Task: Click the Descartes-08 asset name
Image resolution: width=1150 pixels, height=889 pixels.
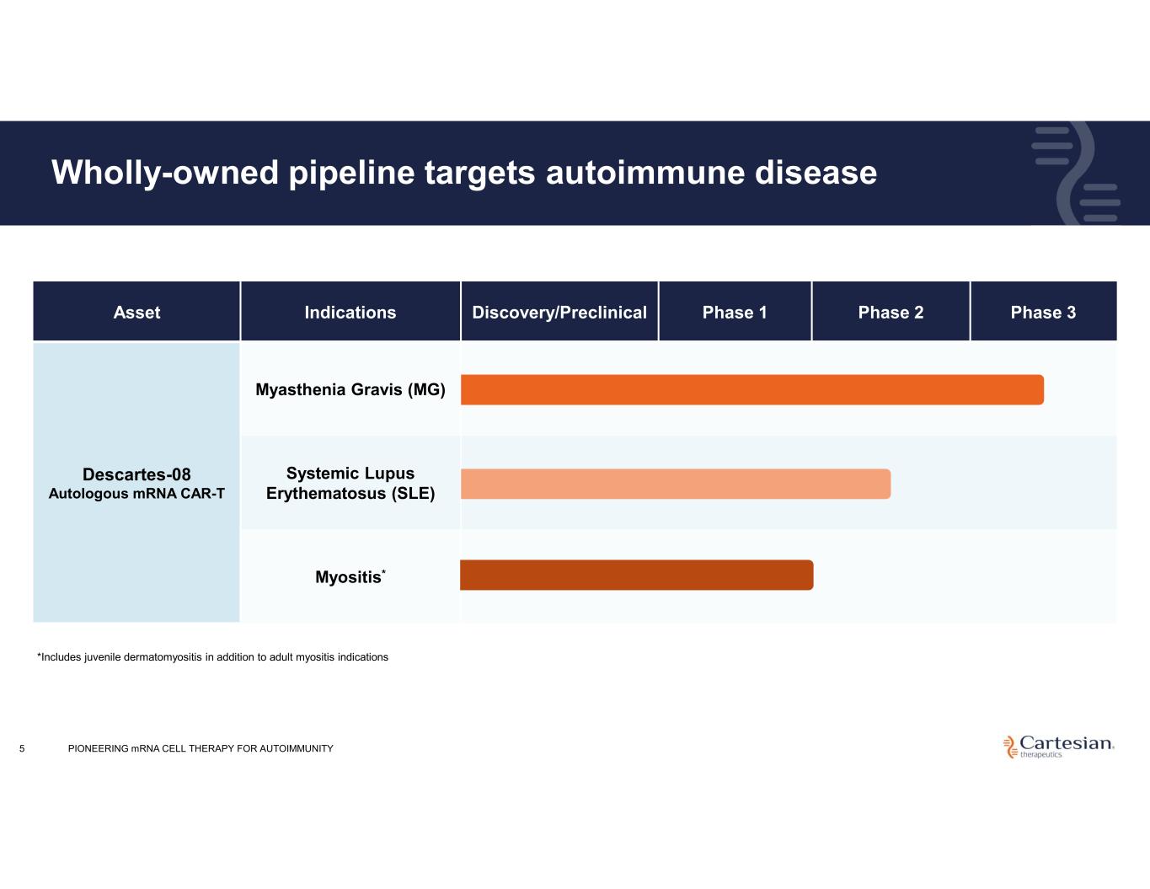Action: [x=136, y=474]
